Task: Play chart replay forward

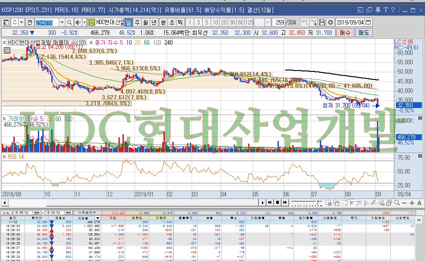Action: click(262, 203)
